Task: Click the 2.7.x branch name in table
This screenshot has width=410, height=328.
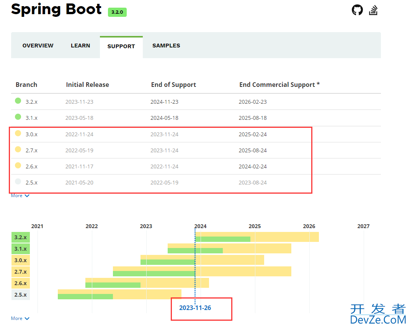Action: pos(31,150)
